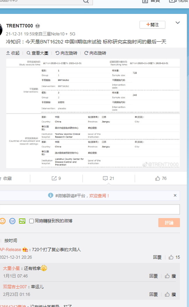View large image via 查看大圖
Viewport: 189px width, 307px height.
(37, 53)
